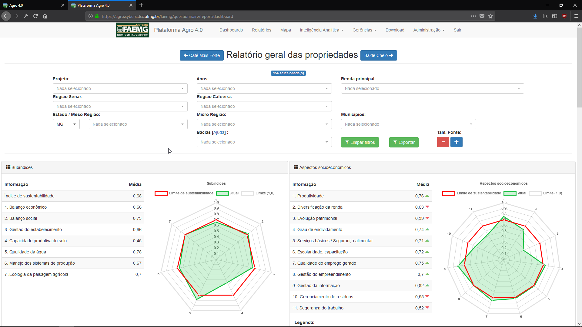Increase font size with the blue plus button
Screen dimensions: 582x327
coord(456,142)
